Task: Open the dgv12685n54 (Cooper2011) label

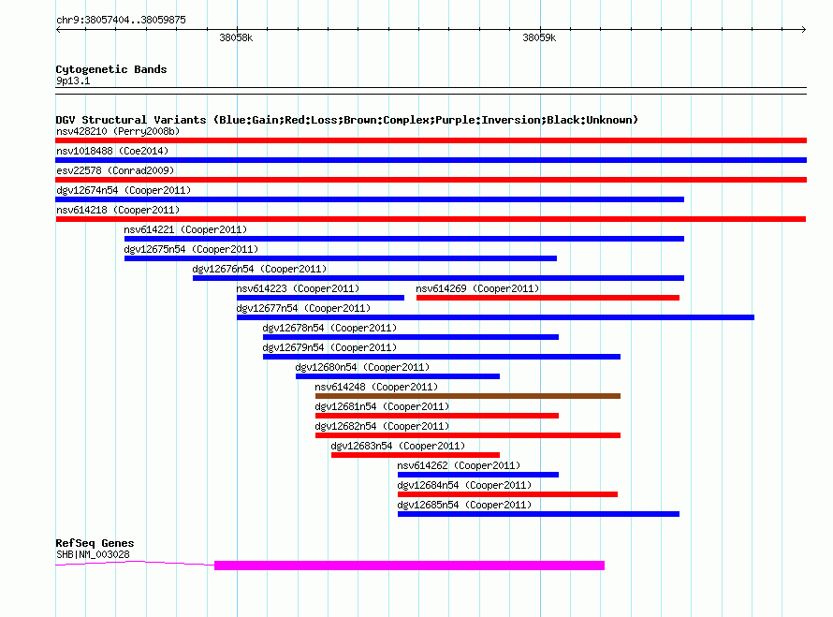Action: point(464,505)
